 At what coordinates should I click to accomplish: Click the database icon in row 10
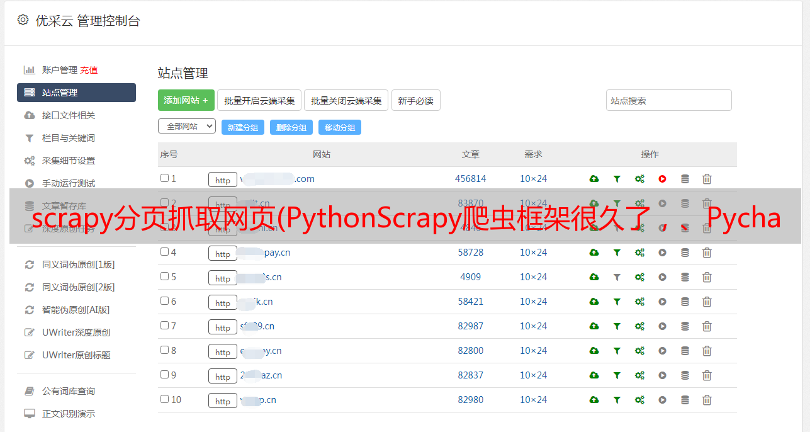(685, 400)
